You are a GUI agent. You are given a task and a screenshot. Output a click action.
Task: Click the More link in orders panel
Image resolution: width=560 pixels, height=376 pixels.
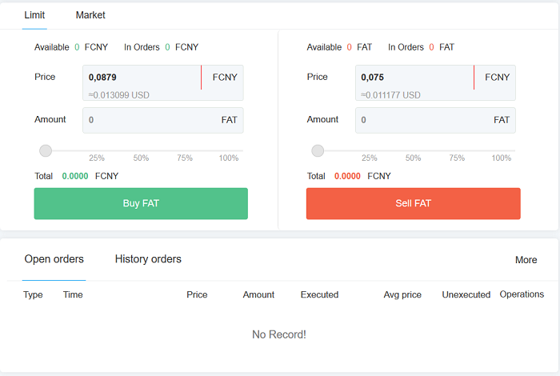click(526, 260)
